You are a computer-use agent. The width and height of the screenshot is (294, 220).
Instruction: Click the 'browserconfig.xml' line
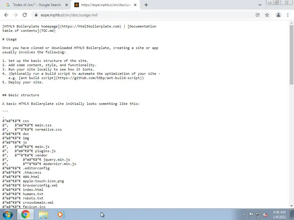[30, 185]
